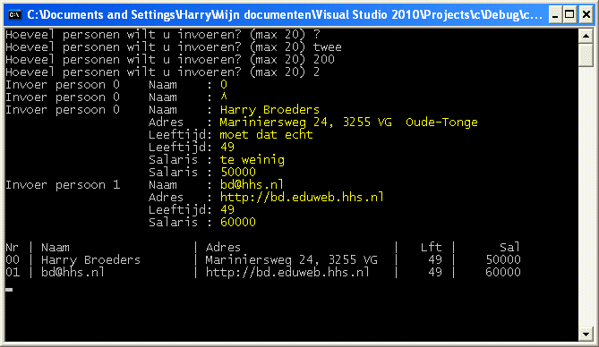Click the yellow 'te weinig' text
Viewport: 599px width, 347px height.
252,159
